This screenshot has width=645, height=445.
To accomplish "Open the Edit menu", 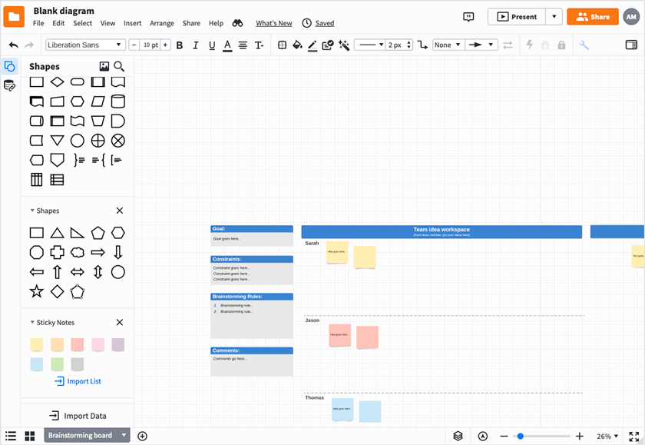I will pyautogui.click(x=58, y=23).
